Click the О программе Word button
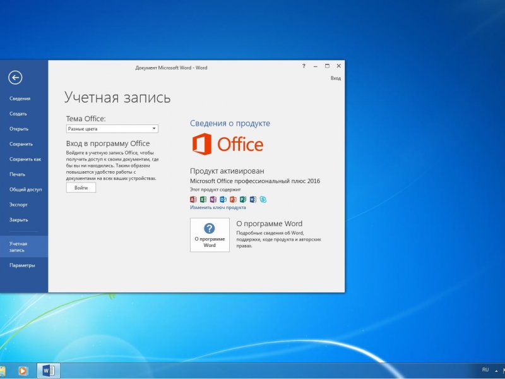505x379 pixels. (x=210, y=235)
